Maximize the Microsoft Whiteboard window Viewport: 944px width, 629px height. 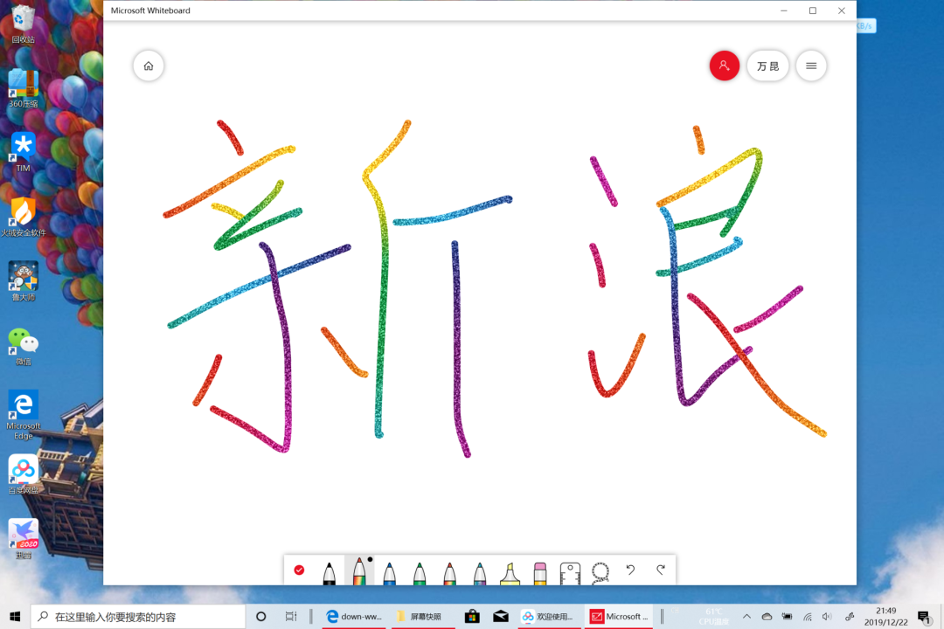coord(813,10)
